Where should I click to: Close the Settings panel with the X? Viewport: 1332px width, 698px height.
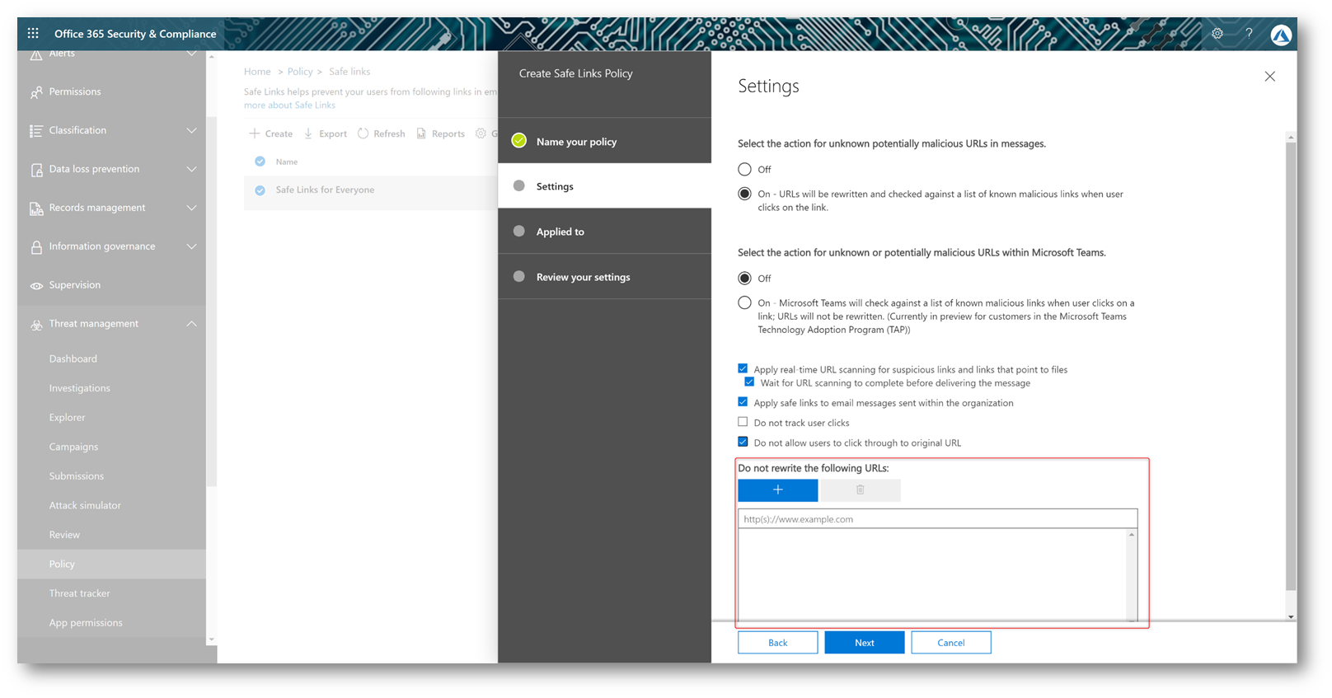click(x=1269, y=77)
